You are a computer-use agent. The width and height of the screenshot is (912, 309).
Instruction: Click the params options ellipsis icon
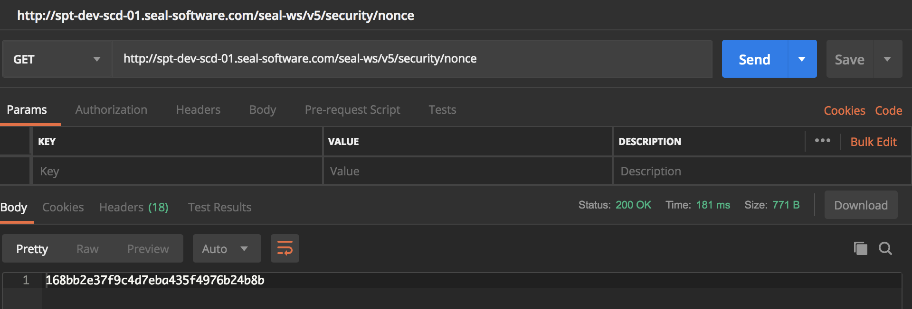[823, 141]
